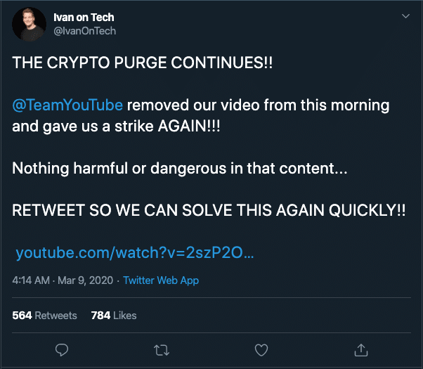Click the "RETWEET SO WE CAN SOLVE" line

pyautogui.click(x=209, y=211)
